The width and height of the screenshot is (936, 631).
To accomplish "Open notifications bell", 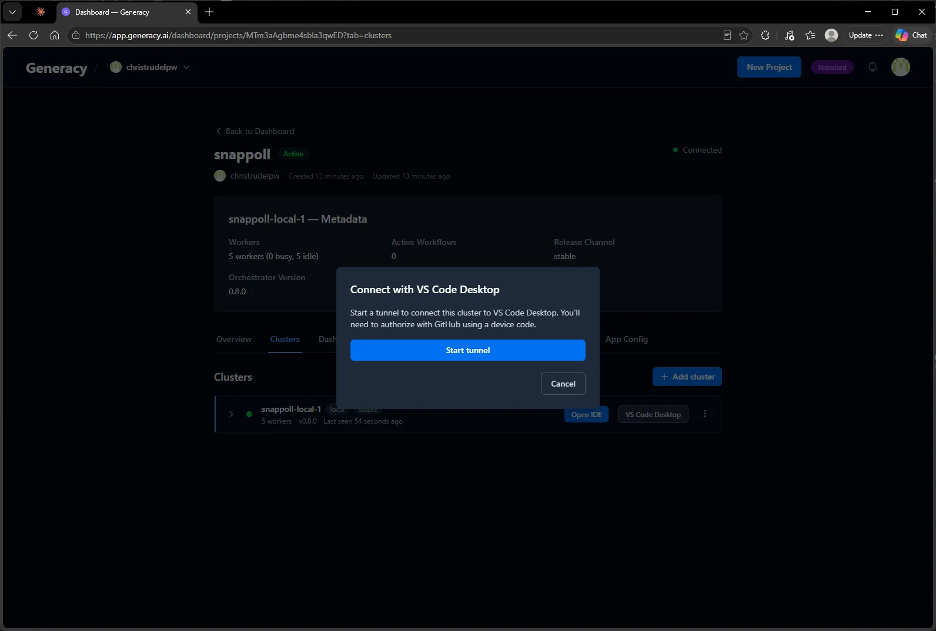I will pos(873,67).
